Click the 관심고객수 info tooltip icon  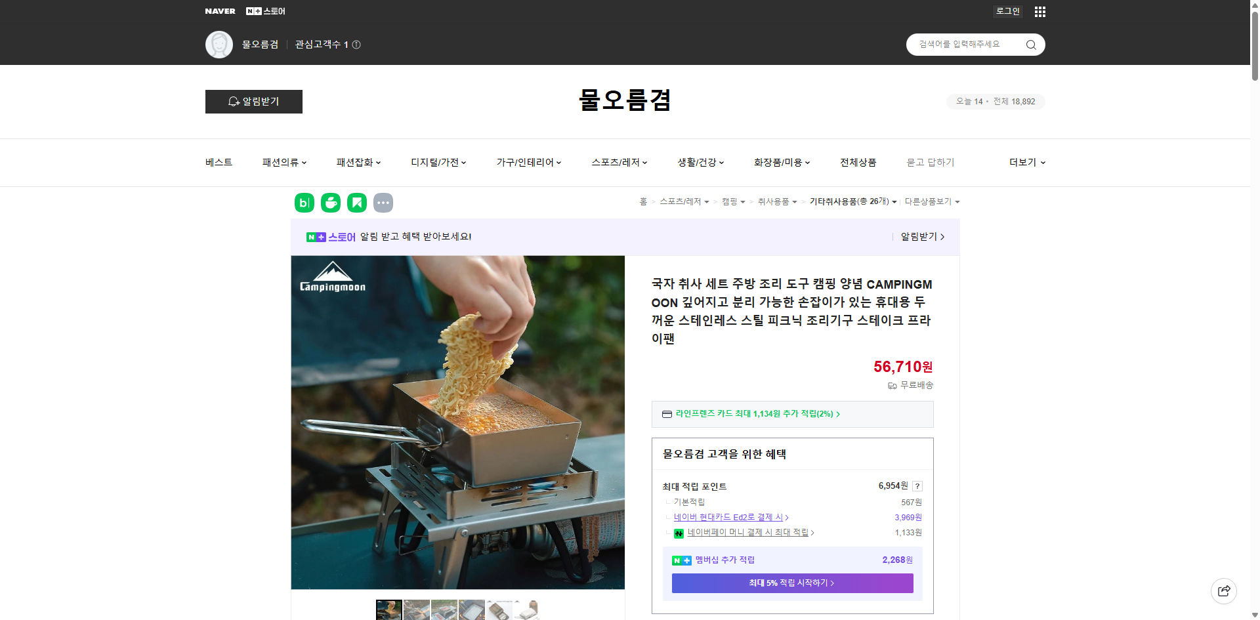coord(356,45)
